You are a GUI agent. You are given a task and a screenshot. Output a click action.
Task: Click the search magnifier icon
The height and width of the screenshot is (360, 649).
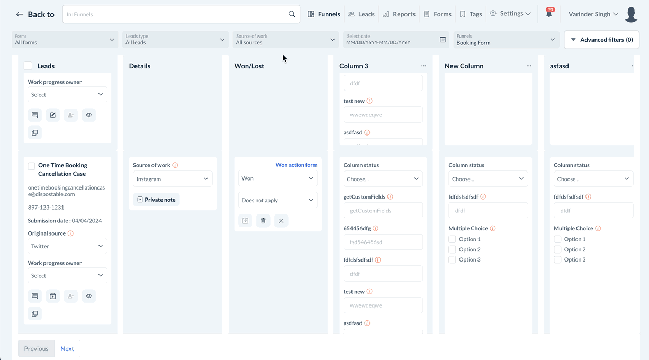pyautogui.click(x=292, y=14)
